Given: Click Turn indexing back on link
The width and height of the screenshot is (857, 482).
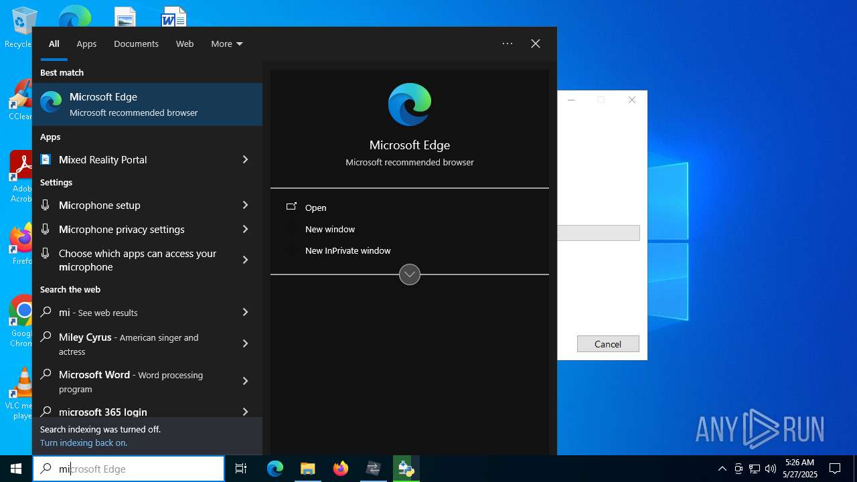Looking at the screenshot, I should pos(84,443).
